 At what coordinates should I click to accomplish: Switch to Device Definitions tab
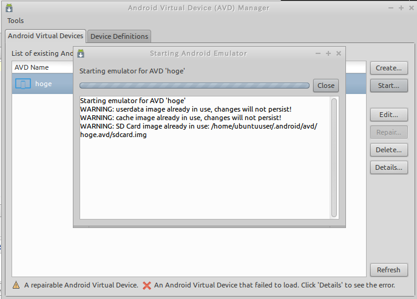[119, 36]
